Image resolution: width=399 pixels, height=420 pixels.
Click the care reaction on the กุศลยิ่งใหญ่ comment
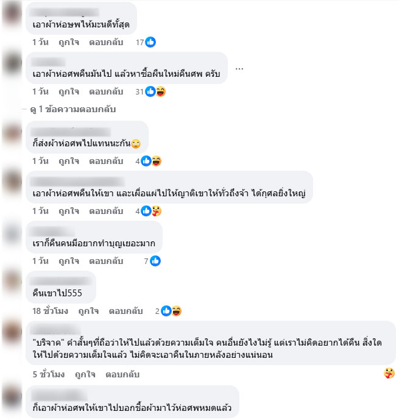(x=157, y=211)
